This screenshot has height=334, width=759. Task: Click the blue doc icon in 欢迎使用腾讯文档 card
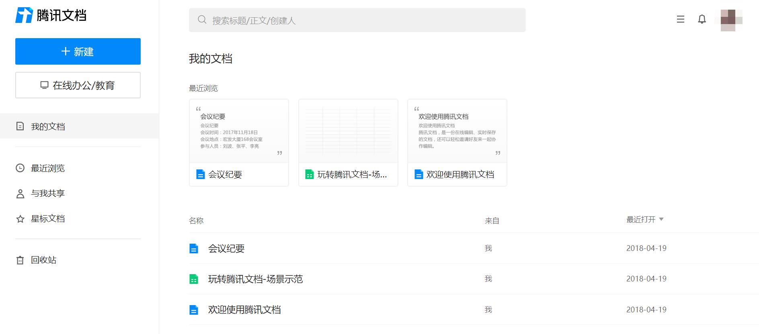coord(418,174)
